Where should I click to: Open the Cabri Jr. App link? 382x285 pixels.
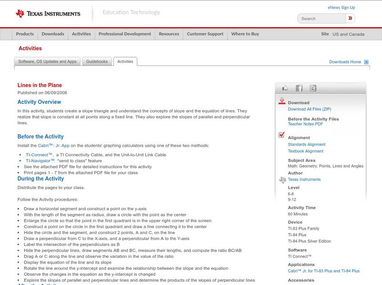(53, 145)
